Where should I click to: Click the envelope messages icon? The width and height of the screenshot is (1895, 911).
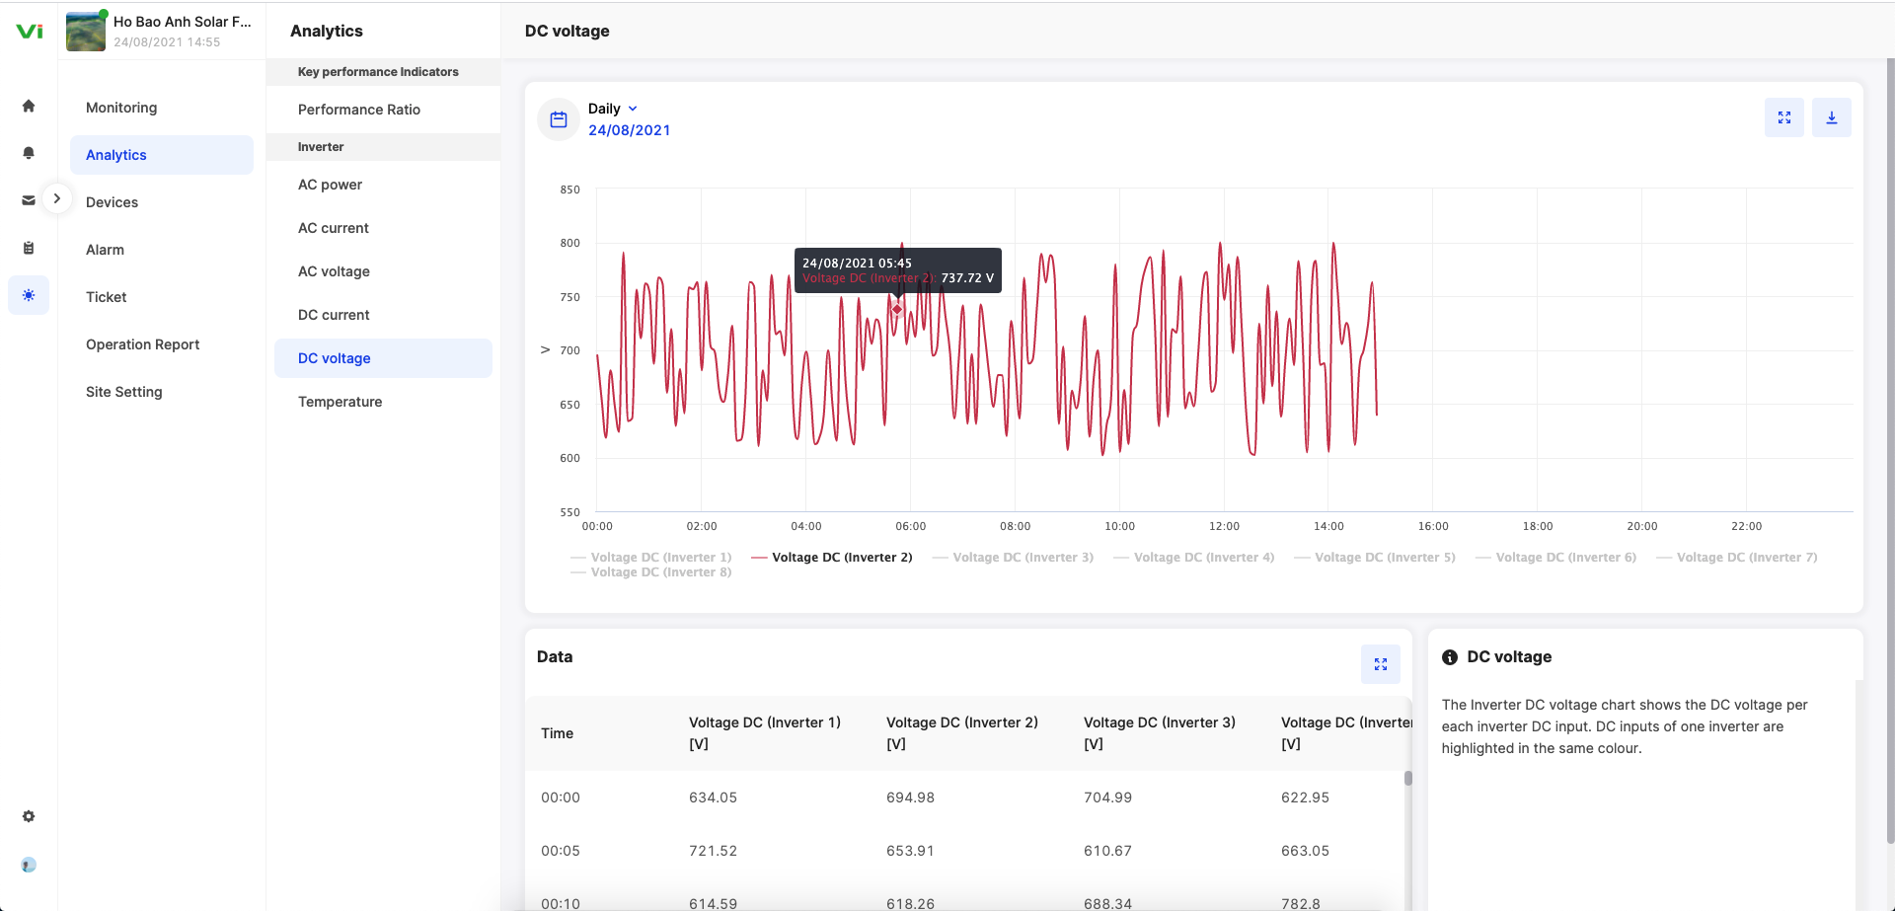pyautogui.click(x=29, y=200)
